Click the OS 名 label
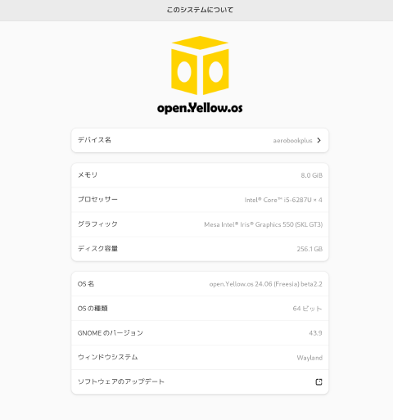This screenshot has width=393, height=420. pos(86,284)
